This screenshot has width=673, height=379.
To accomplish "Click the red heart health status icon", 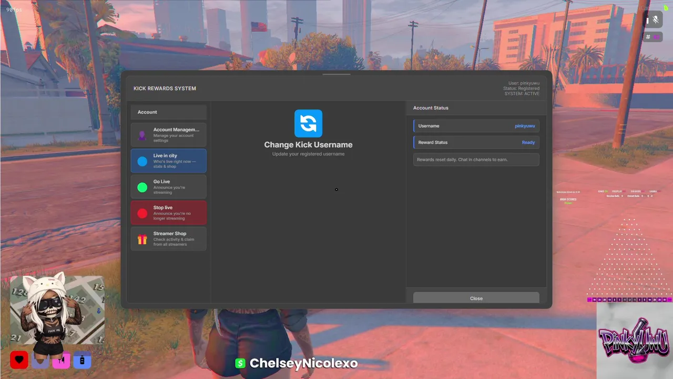I will tap(19, 360).
